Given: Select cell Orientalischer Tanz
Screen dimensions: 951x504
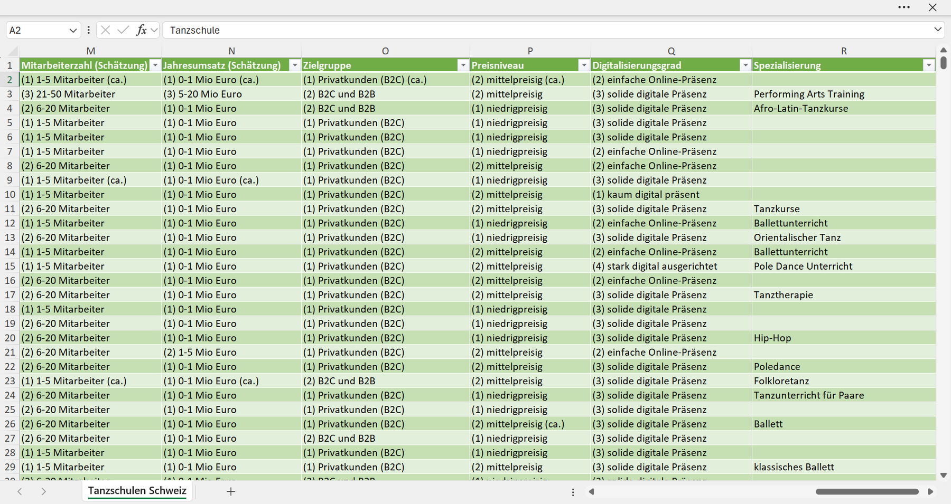Looking at the screenshot, I should [844, 237].
